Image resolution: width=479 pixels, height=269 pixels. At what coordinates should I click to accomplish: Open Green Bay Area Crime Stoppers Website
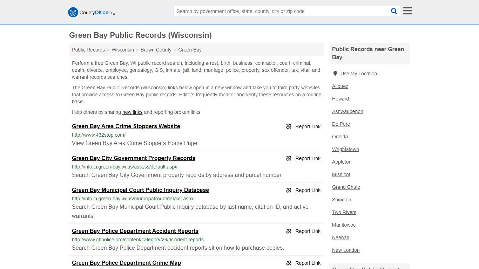tap(126, 126)
